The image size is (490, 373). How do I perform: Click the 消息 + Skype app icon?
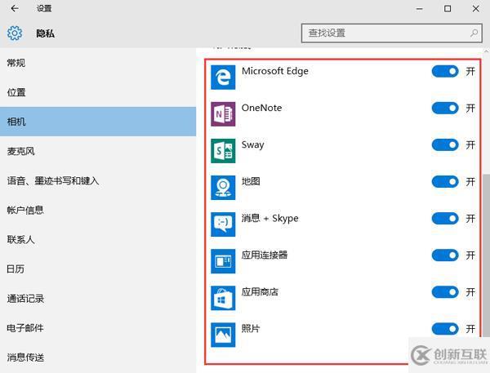coord(223,224)
